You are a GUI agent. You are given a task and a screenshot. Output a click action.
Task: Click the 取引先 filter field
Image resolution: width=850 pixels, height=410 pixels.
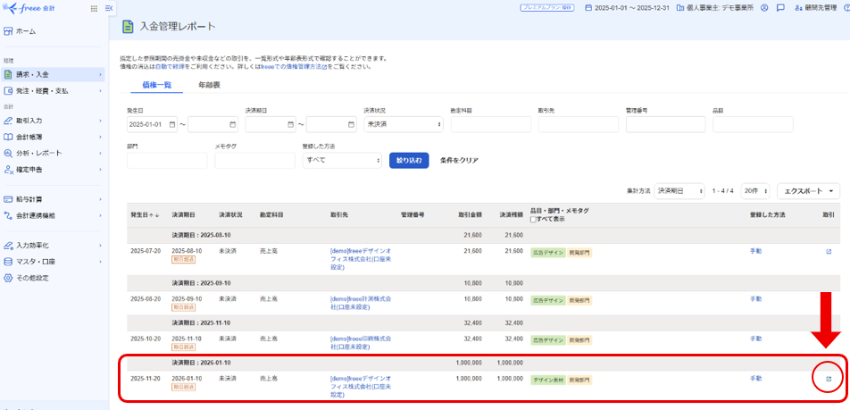click(x=579, y=124)
